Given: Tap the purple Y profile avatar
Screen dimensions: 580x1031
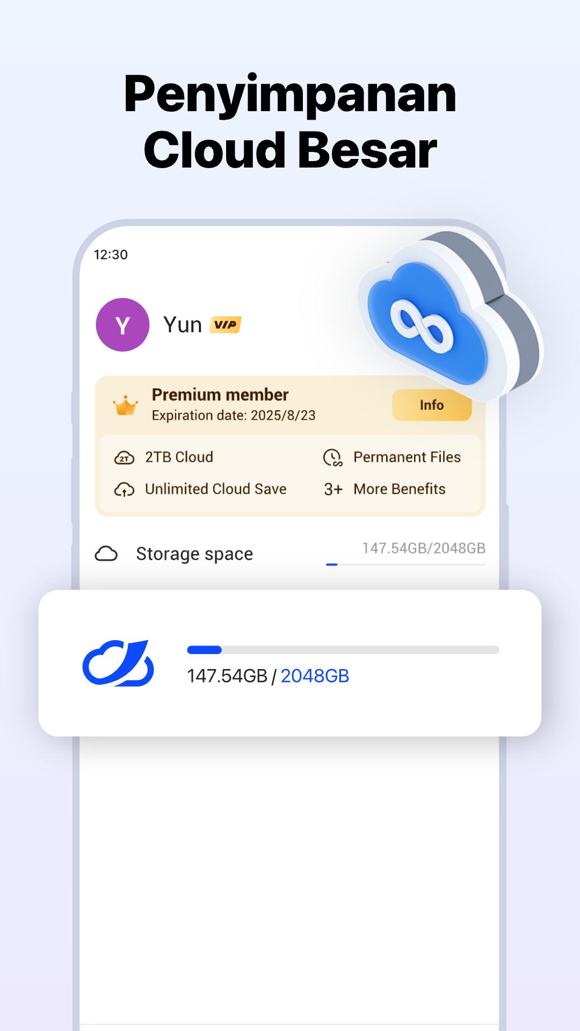Looking at the screenshot, I should click(x=122, y=325).
